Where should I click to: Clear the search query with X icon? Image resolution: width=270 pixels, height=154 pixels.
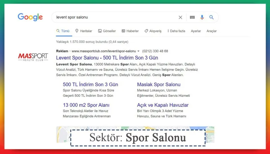[180, 18]
